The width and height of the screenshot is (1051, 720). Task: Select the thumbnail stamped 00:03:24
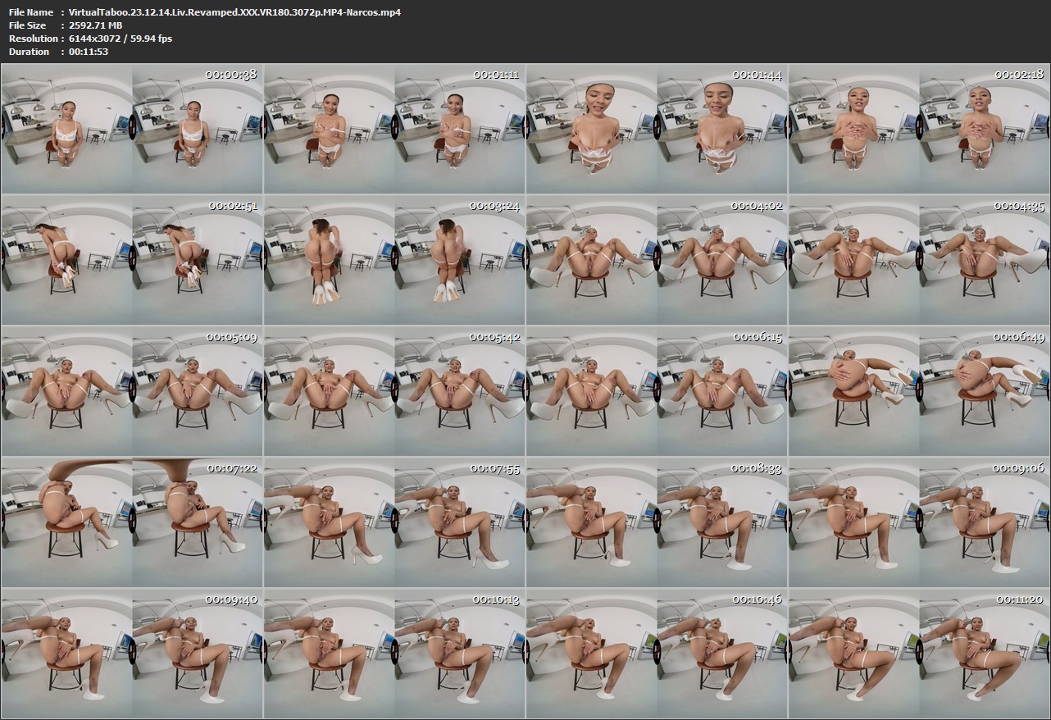(x=394, y=260)
